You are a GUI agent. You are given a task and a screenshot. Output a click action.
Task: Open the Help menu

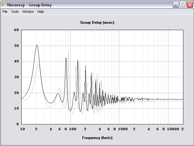point(40,12)
